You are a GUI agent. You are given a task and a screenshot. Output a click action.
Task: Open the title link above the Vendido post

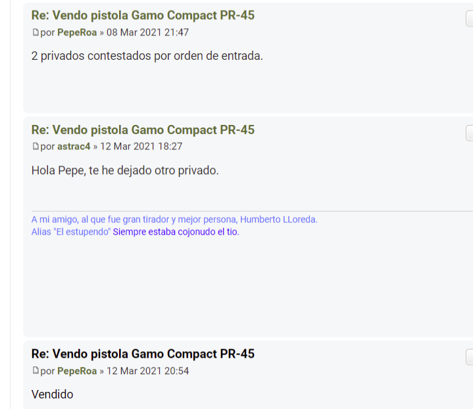pyautogui.click(x=143, y=354)
